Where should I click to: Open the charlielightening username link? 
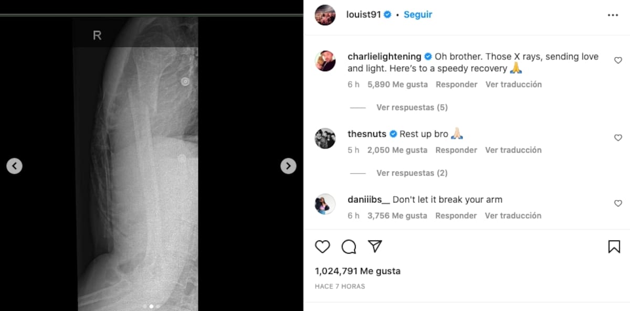[384, 57]
